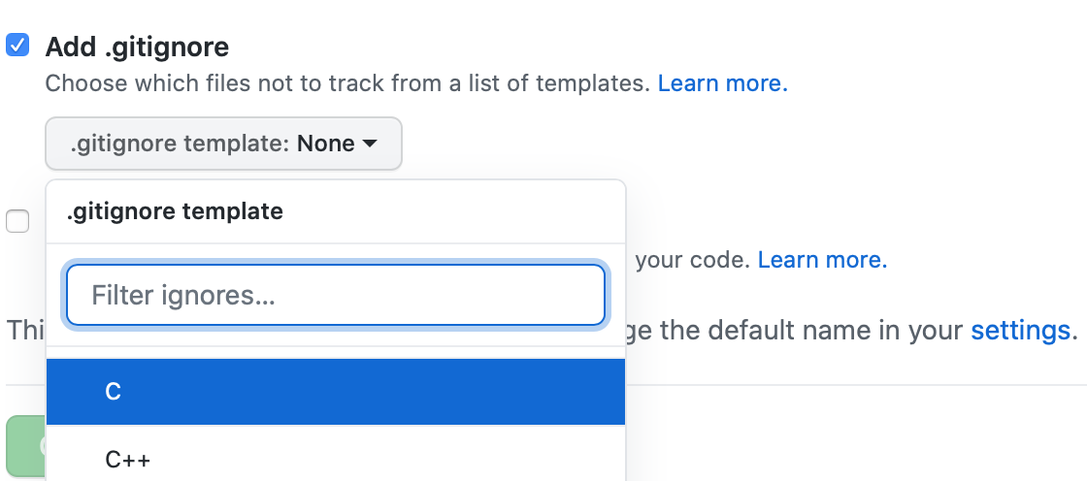1087x481 pixels.
Task: Open Learn more link about ignore templates
Action: tap(722, 83)
